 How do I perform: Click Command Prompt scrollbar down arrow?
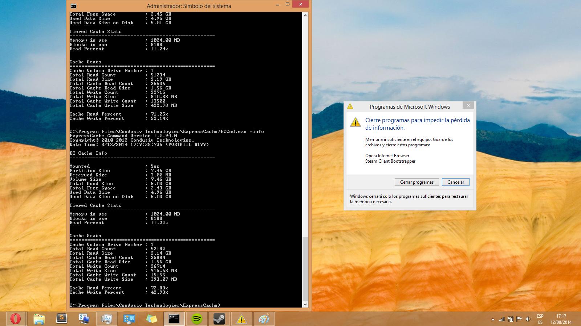pyautogui.click(x=305, y=305)
